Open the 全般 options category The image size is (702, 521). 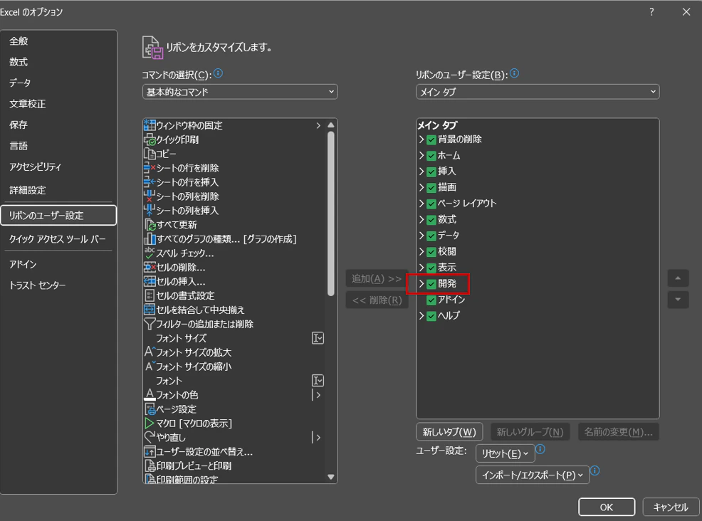click(58, 41)
